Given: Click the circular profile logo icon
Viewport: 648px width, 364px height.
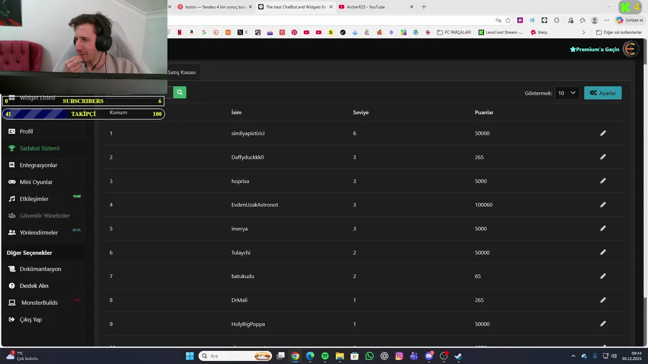Looking at the screenshot, I should coord(630,49).
